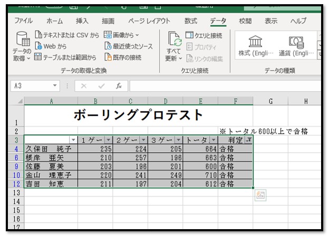Click the score 235 in 1ゲーム
Image resolution: width=329 pixels, height=236 pixels.
tap(106, 149)
